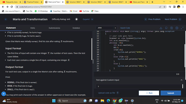Open the Gmail bookmark
Viewport: 186px width, 104px height.
click(x=74, y=11)
